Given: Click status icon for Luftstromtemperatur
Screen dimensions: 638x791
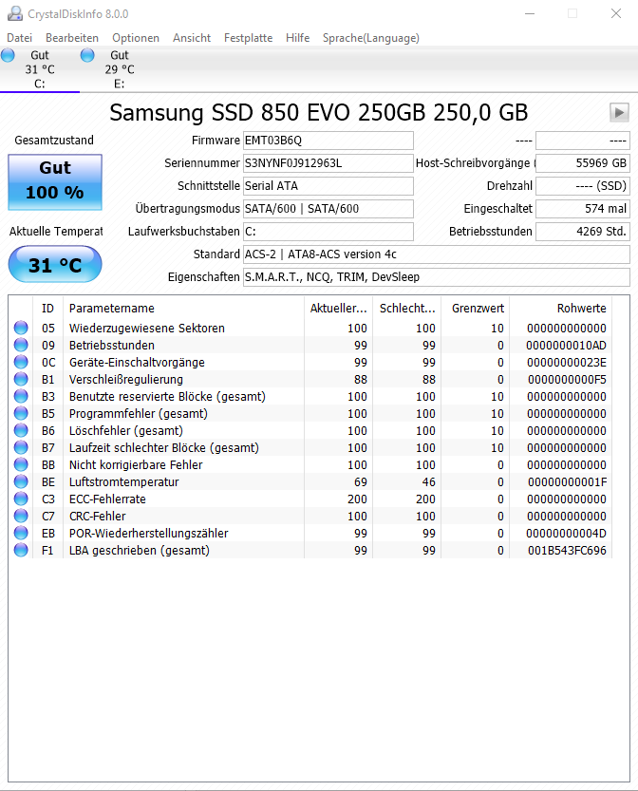Looking at the screenshot, I should click(x=21, y=482).
